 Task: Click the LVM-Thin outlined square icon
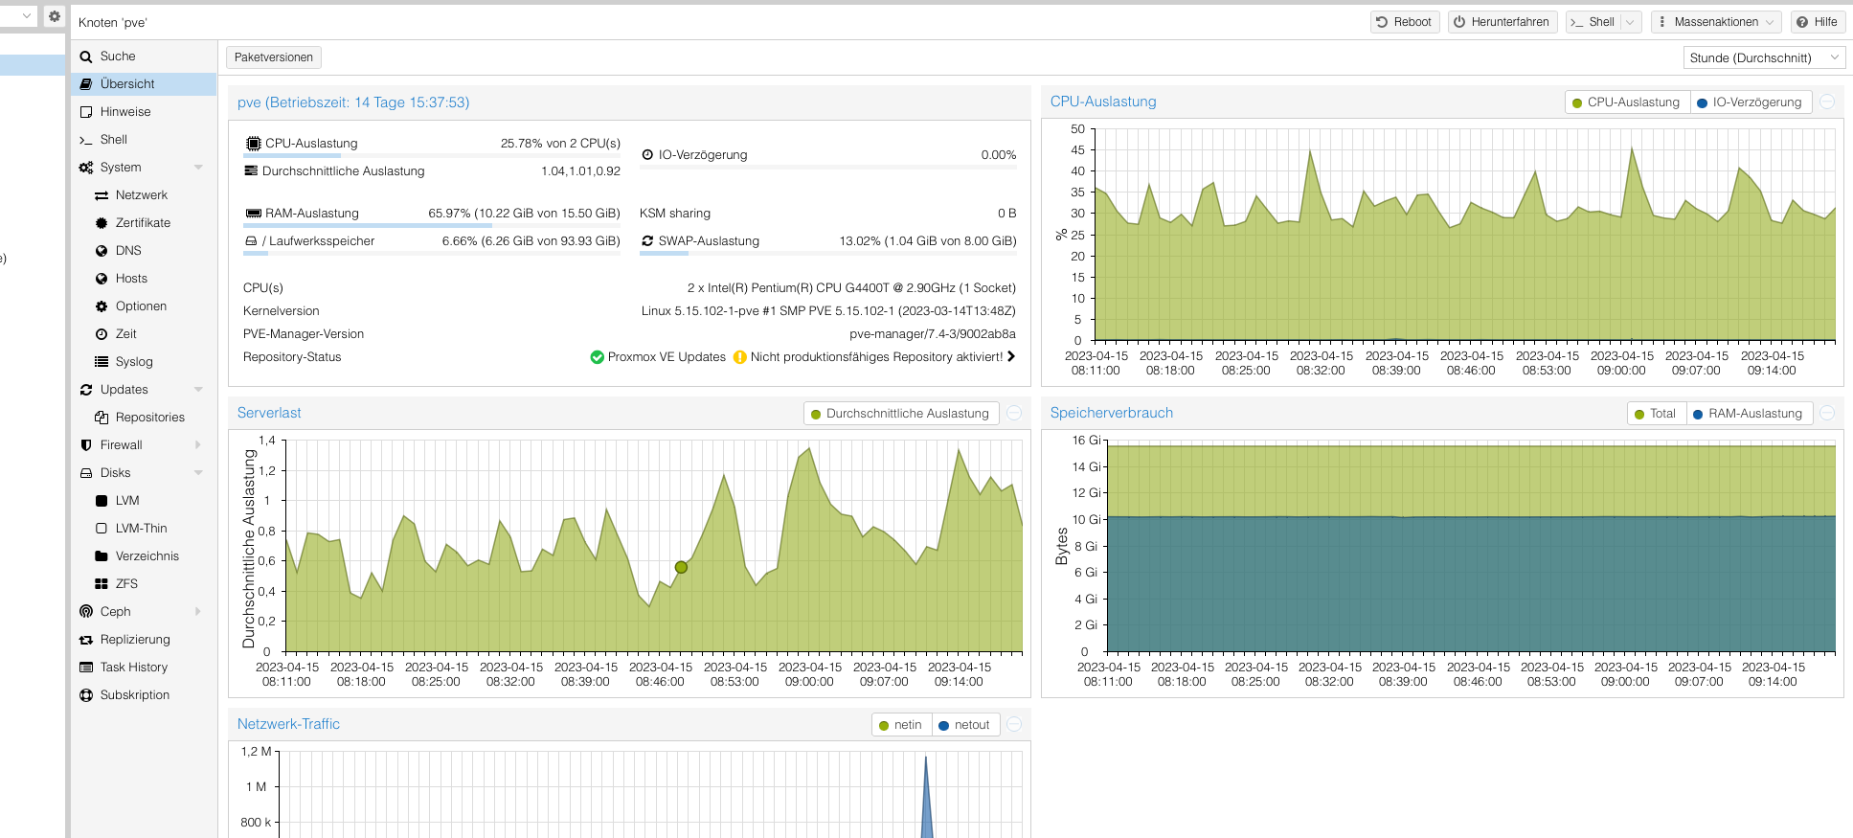[102, 529]
